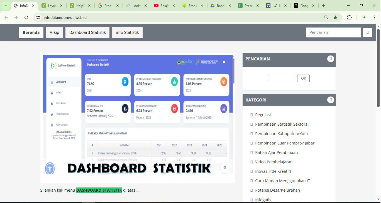Click the Dashboard Statistik preview image
The width and height of the screenshot is (381, 203).
138,118
